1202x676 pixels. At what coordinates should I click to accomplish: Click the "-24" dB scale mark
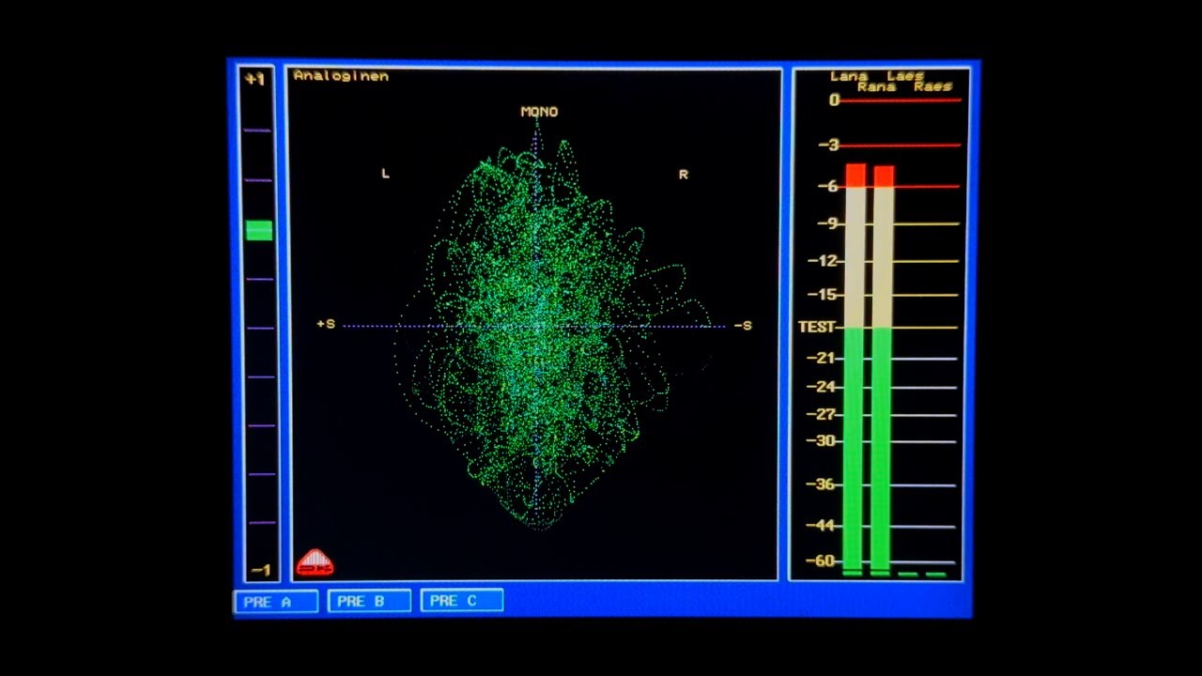click(x=823, y=387)
